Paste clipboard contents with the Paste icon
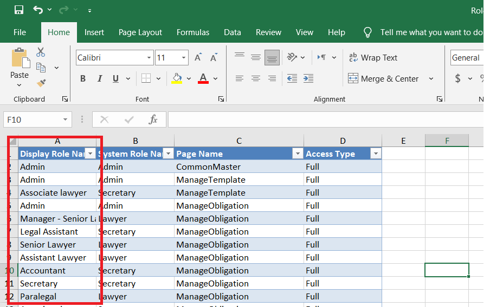This screenshot has width=490, height=307. pos(20,58)
